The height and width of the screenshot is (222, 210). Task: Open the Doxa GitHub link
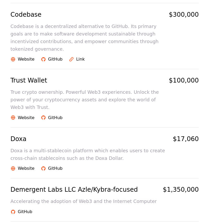(x=55, y=168)
